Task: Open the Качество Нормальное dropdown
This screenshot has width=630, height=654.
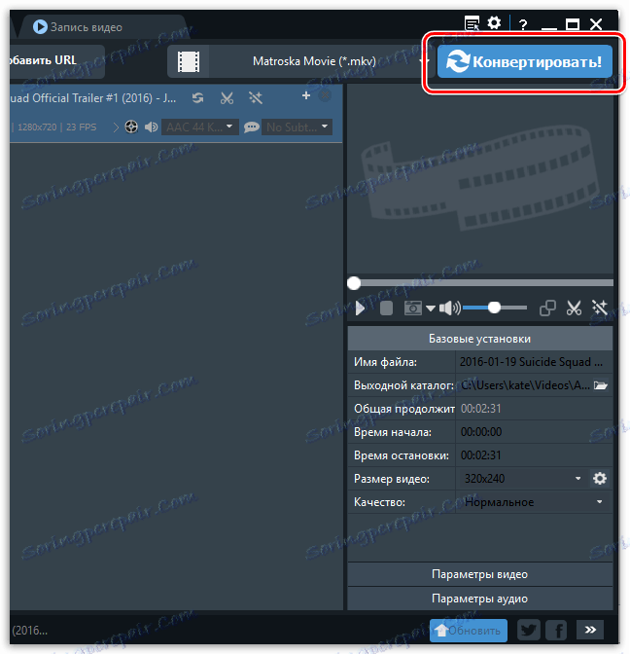Action: pos(534,502)
